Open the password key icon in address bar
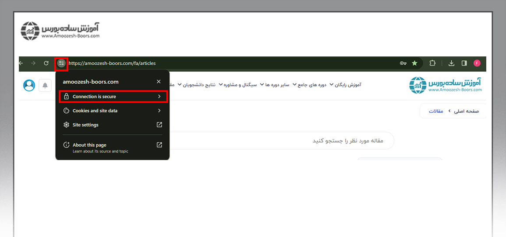This screenshot has width=506, height=237. (403, 63)
